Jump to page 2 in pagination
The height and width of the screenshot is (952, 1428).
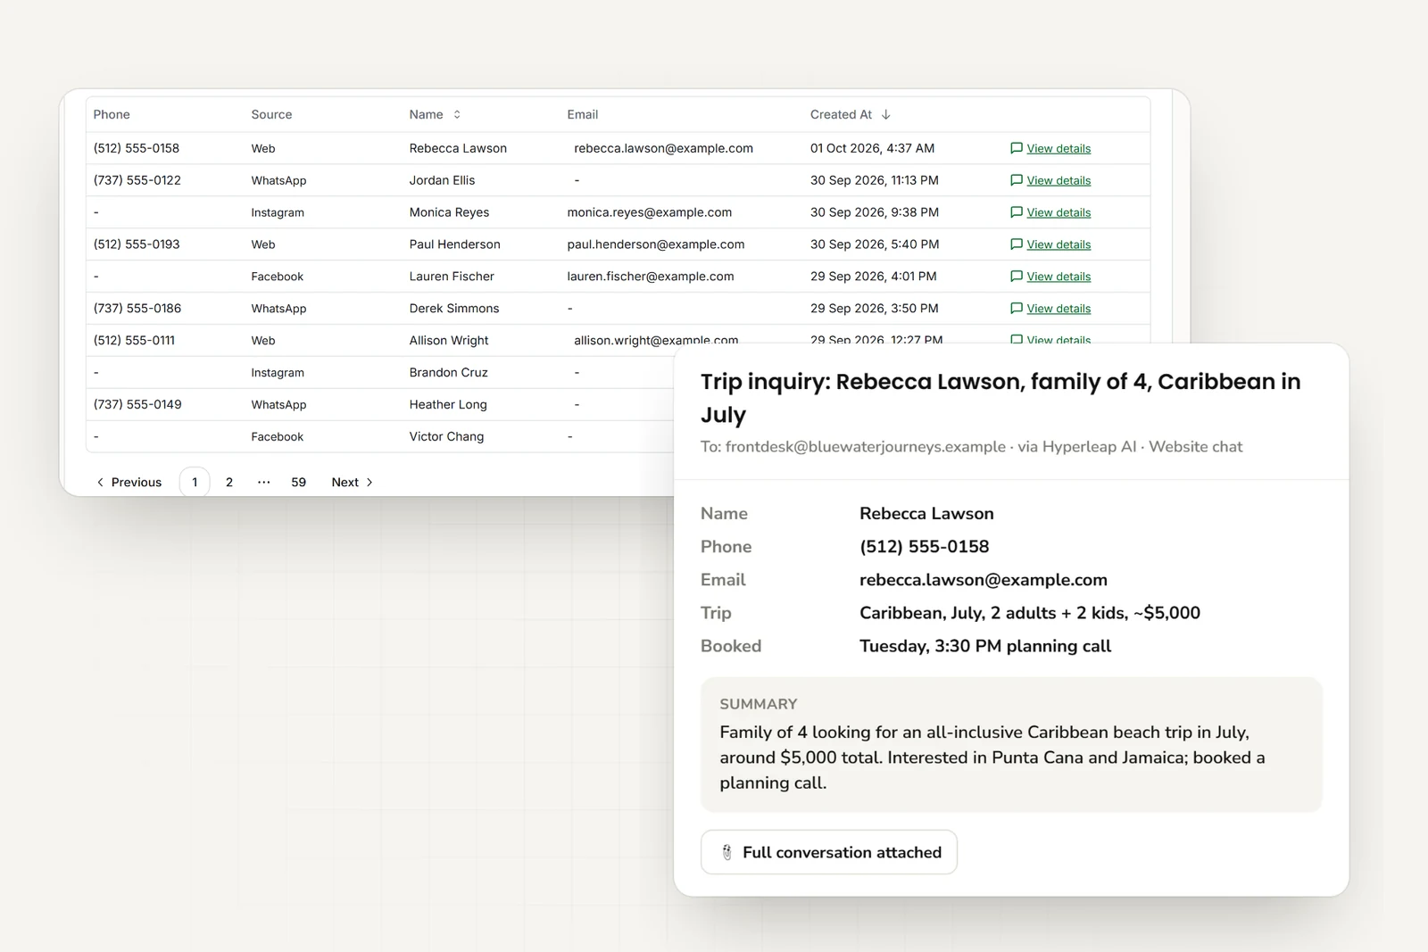click(x=229, y=482)
